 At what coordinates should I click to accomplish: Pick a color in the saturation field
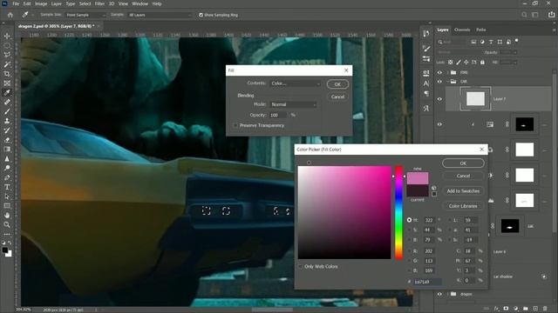(x=344, y=212)
